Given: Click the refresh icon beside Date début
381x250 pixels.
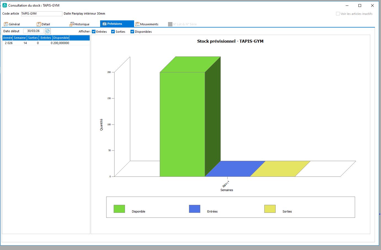Looking at the screenshot, I should (48, 31).
